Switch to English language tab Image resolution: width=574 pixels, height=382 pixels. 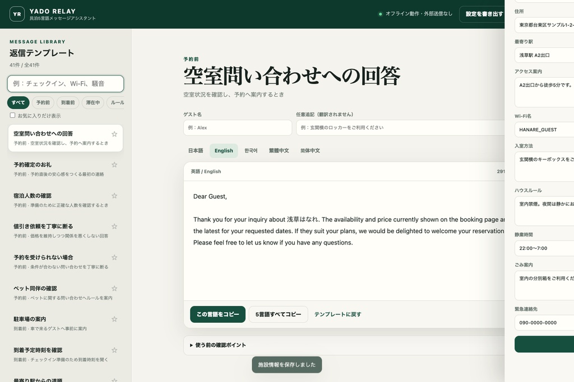click(224, 150)
